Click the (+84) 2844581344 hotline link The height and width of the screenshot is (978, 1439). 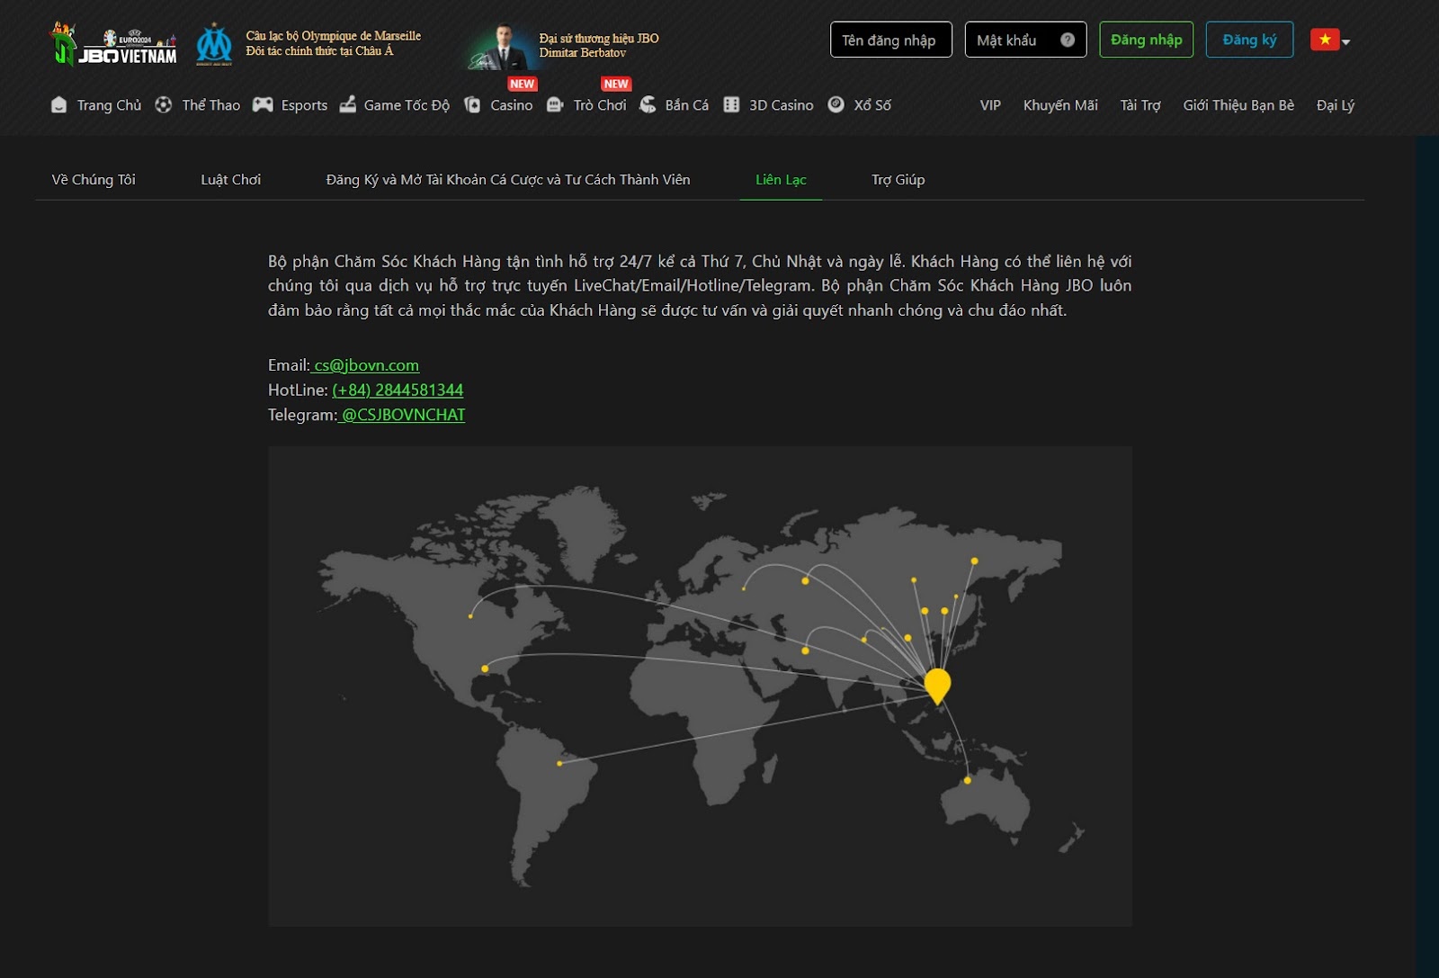[x=398, y=390]
